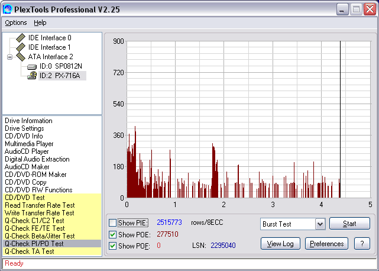Screen dimensions: 379x271
Task: Click the IDE Interface 0 chip icon
Action: click(21, 38)
